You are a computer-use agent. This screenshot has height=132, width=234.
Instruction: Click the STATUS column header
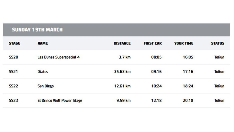[x=218, y=43]
